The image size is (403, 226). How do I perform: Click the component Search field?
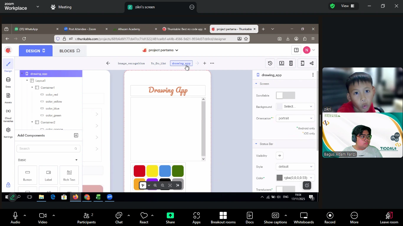[x=46, y=149]
